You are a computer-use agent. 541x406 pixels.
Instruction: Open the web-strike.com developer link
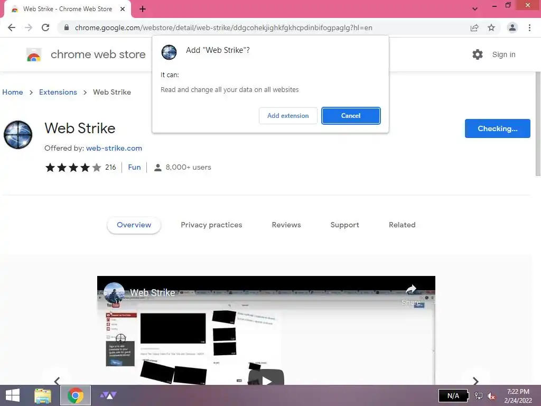pos(114,148)
